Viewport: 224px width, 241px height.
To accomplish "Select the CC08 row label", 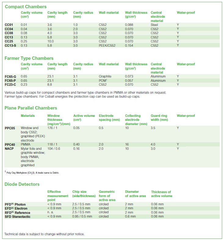I will [x=9, y=33].
